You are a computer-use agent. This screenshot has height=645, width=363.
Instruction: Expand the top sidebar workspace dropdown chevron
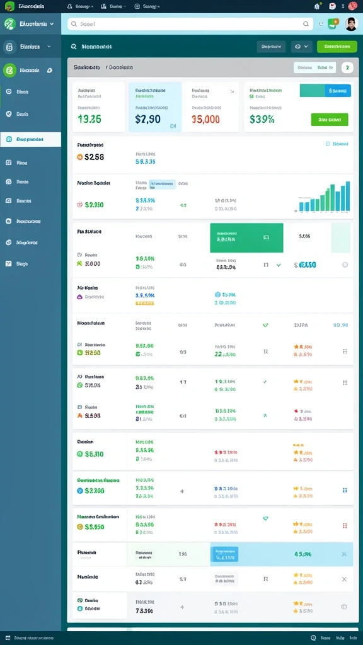[52, 24]
